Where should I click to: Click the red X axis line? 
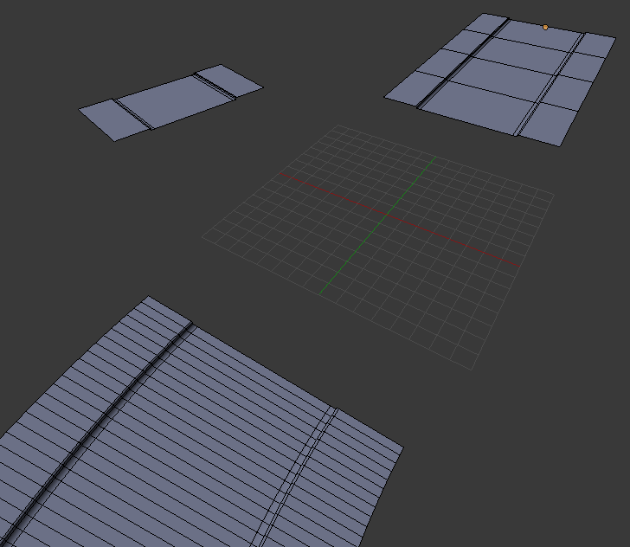point(400,220)
